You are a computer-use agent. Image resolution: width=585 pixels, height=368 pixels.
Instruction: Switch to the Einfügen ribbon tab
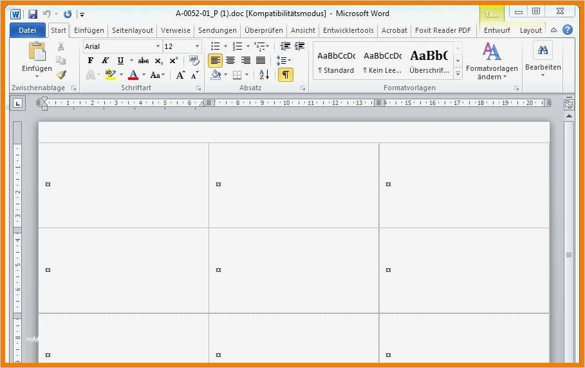coord(89,30)
